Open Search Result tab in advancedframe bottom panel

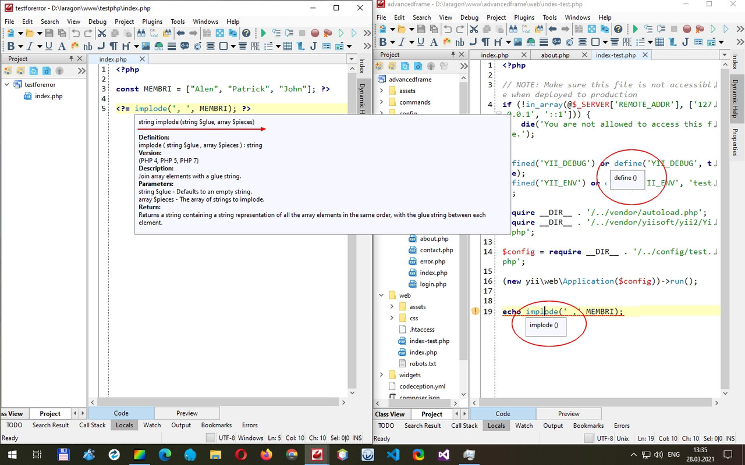point(423,425)
